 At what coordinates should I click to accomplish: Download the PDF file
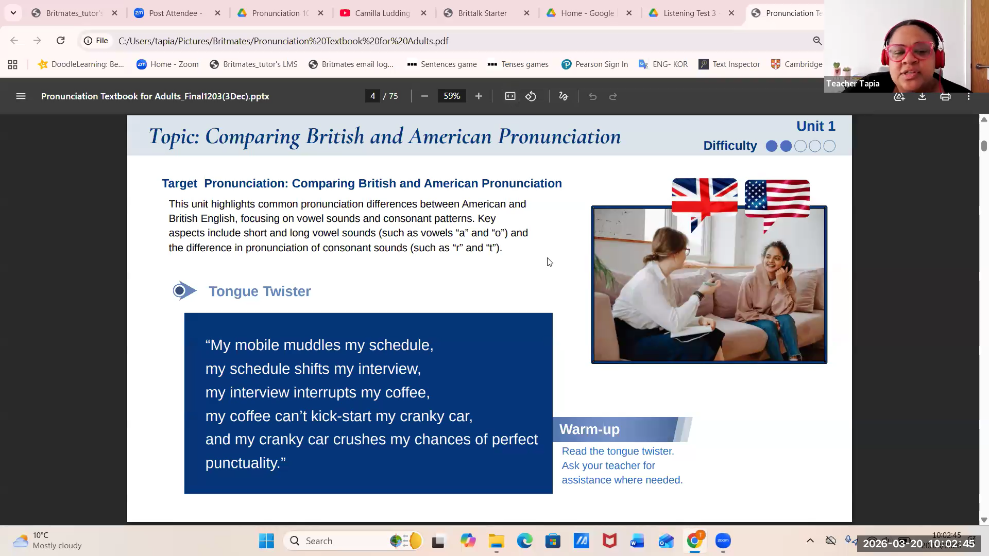(x=922, y=97)
